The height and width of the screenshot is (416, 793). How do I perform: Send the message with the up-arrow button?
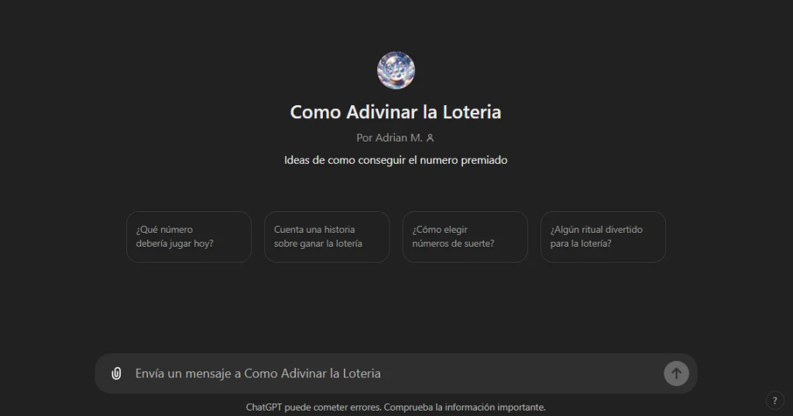pos(676,373)
